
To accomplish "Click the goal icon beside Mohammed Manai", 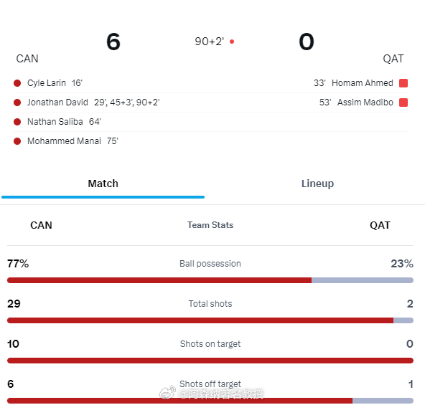I will (x=17, y=141).
